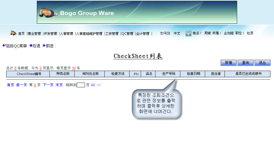Viewport: 274px width, 155px height.
Task: Open the 工资管理 menu
Action: [112, 33]
